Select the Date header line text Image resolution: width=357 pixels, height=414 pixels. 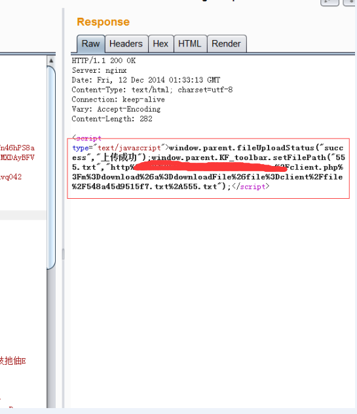(146, 80)
